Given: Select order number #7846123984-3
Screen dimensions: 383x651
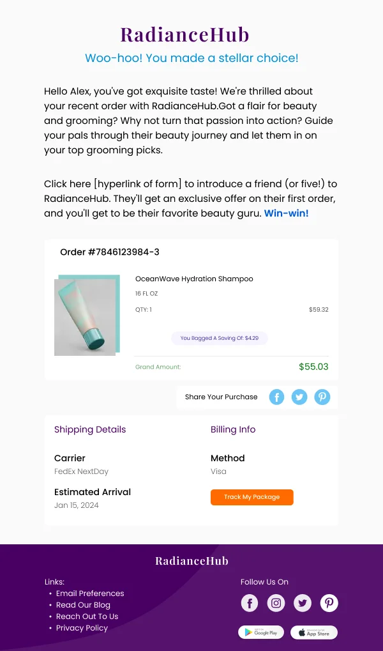Looking at the screenshot, I should [111, 252].
